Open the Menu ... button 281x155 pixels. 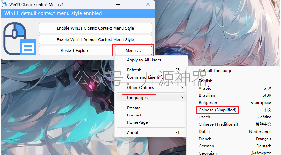[133, 51]
